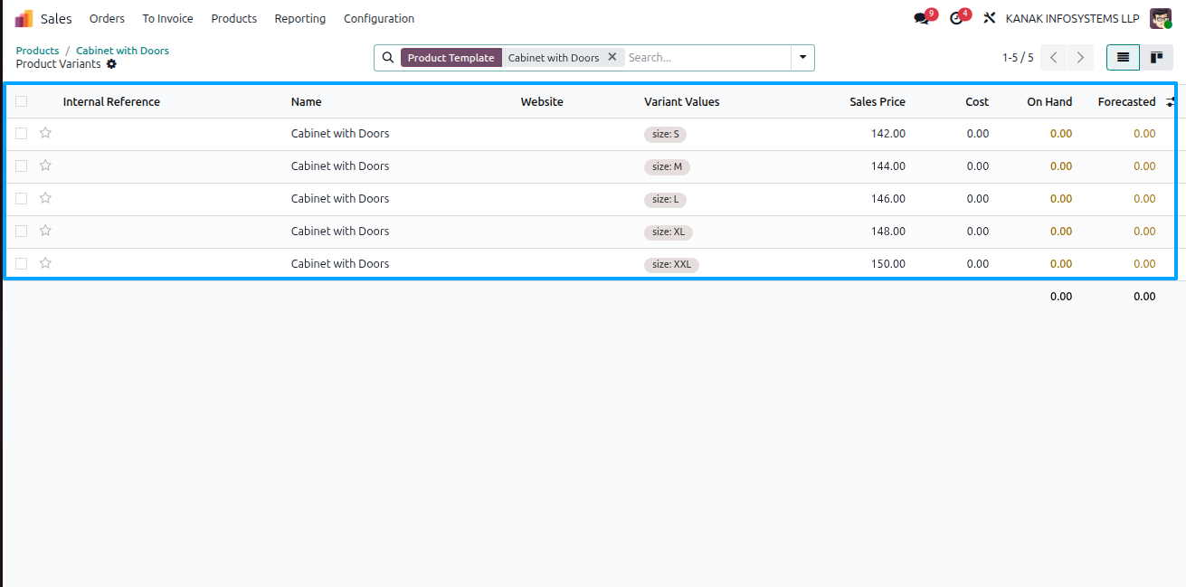Screen dimensions: 1186x587
Task: Sort by Sales Price column header
Action: tap(878, 102)
